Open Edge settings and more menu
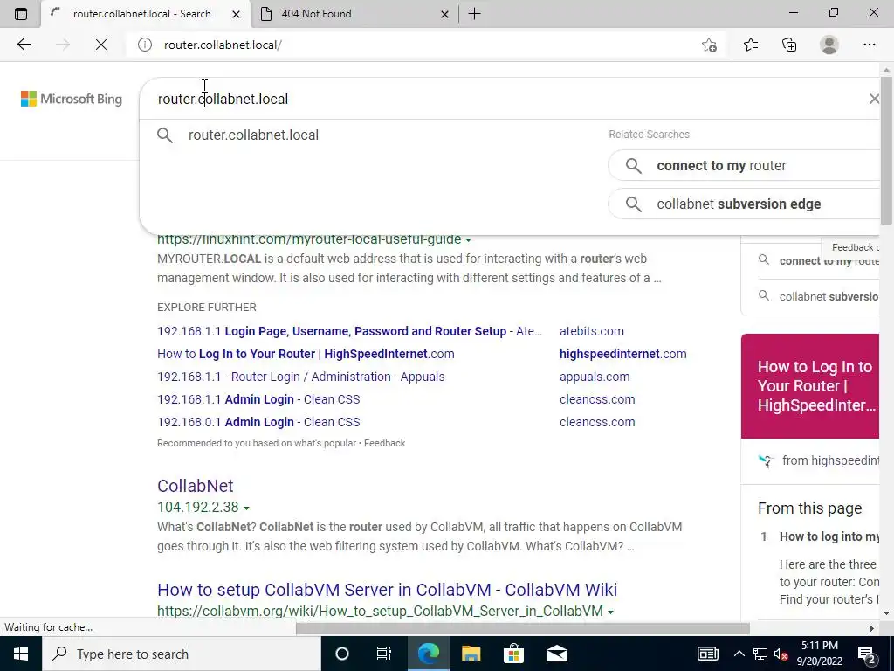The height and width of the screenshot is (671, 894). [x=869, y=45]
